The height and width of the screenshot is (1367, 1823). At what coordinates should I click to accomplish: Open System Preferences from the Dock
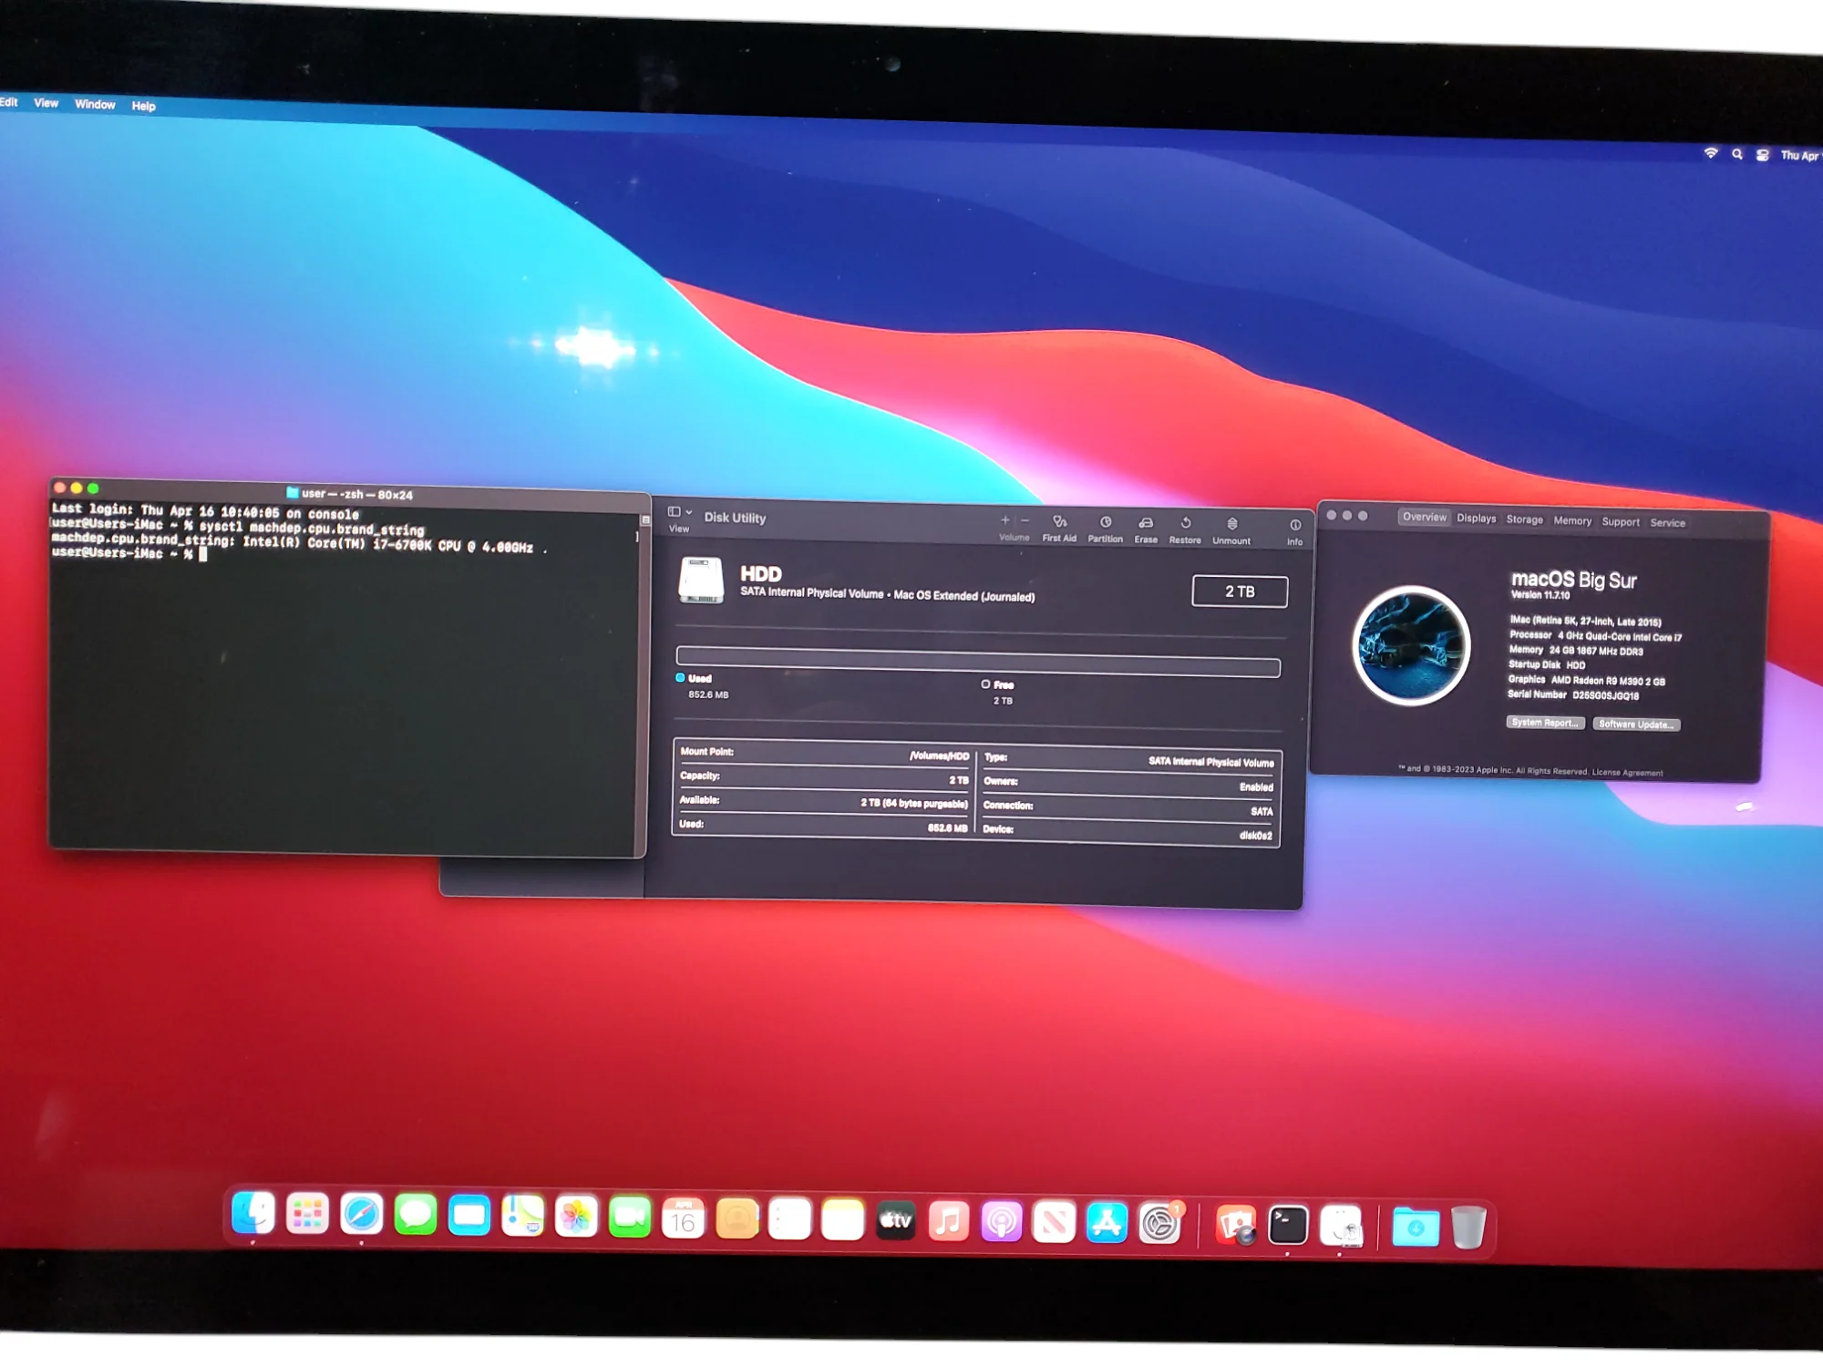pyautogui.click(x=1160, y=1224)
